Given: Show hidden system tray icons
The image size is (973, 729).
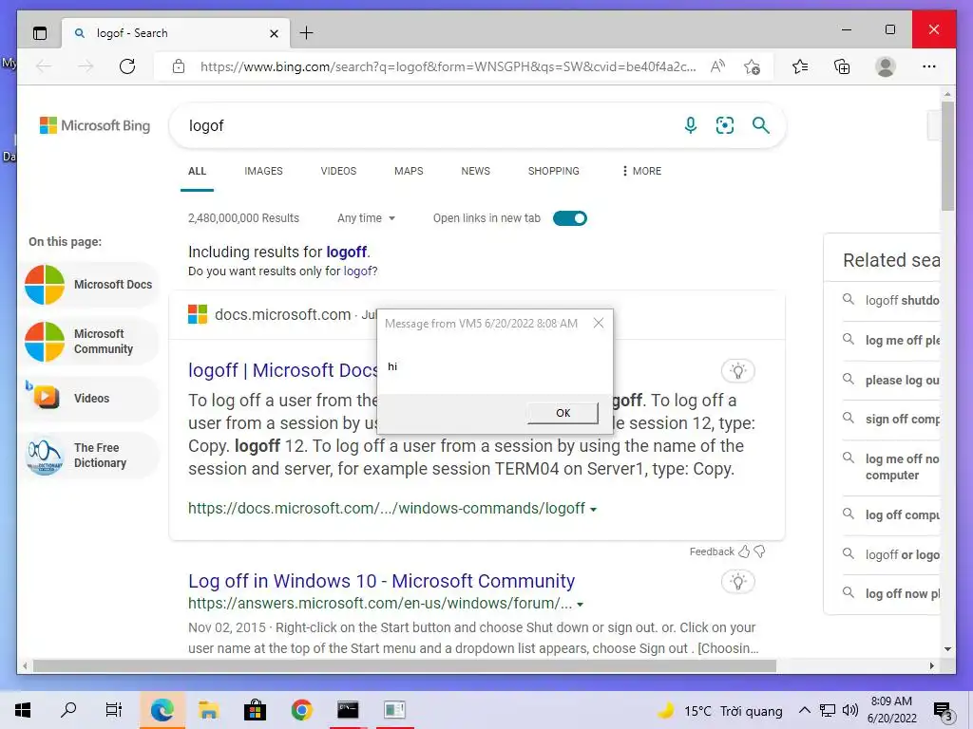Looking at the screenshot, I should pos(804,710).
